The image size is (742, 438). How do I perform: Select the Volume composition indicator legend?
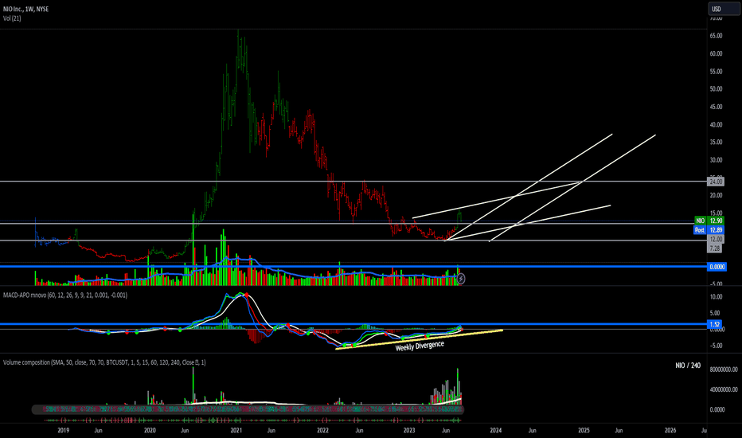[x=104, y=362]
